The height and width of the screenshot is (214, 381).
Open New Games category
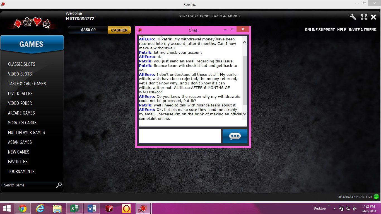[x=19, y=152]
